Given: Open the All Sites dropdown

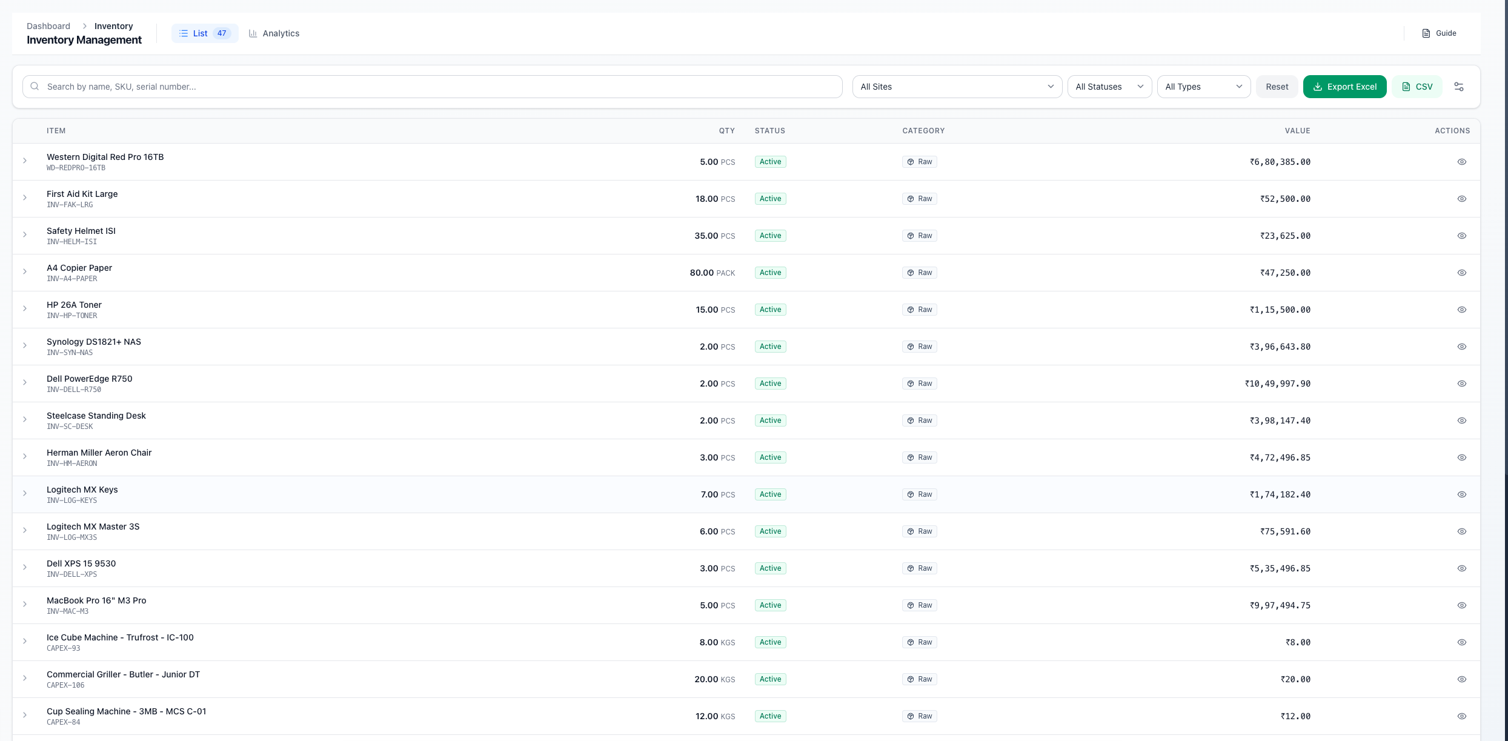Looking at the screenshot, I should point(957,87).
